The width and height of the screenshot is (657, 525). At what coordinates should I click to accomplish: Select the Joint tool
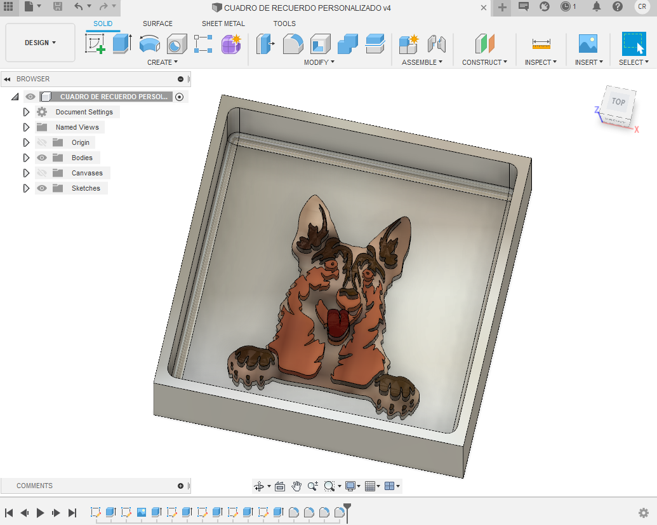436,44
